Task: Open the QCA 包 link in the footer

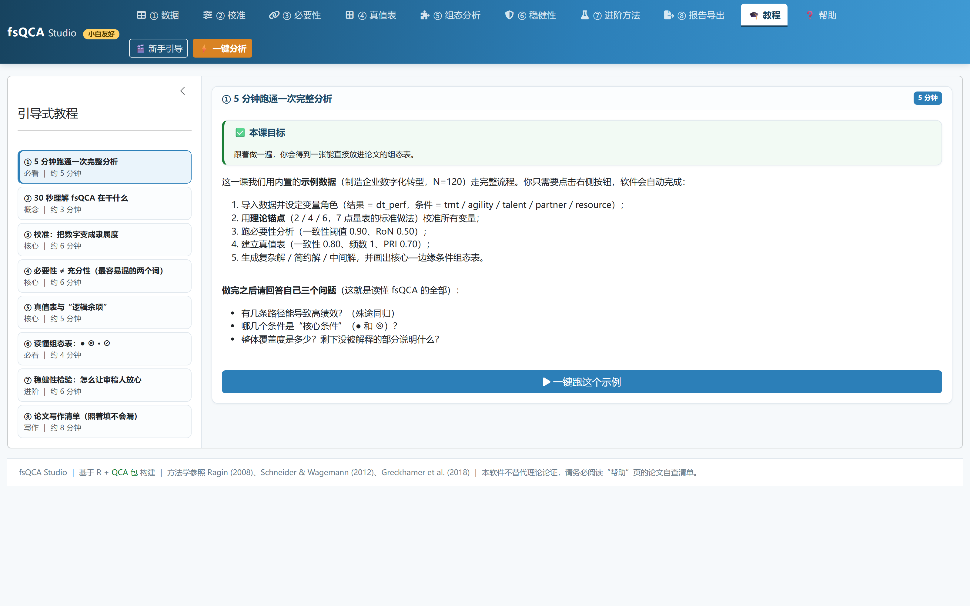Action: tap(124, 473)
